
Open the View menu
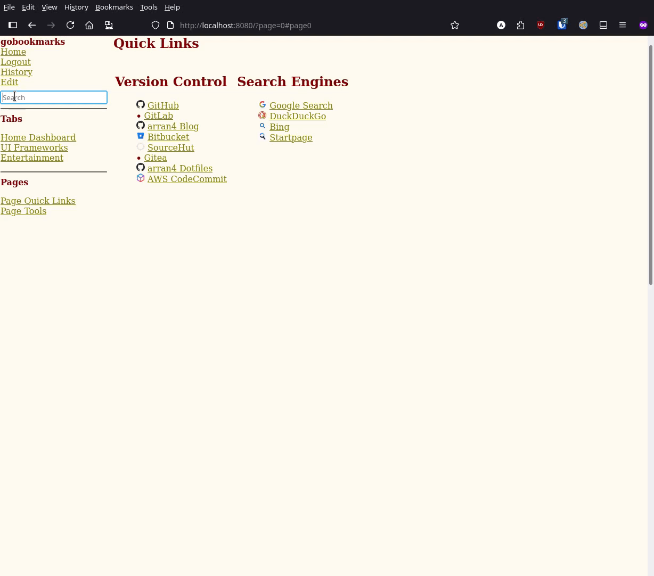click(50, 7)
